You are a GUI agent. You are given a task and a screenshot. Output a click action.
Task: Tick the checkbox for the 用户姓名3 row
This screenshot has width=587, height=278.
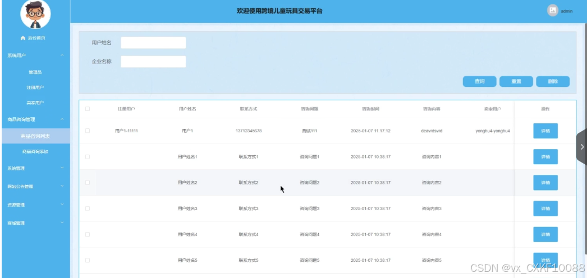(x=88, y=208)
